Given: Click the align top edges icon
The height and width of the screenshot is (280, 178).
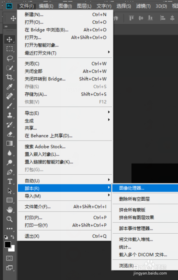Looking at the screenshot, I should (x=131, y=18).
